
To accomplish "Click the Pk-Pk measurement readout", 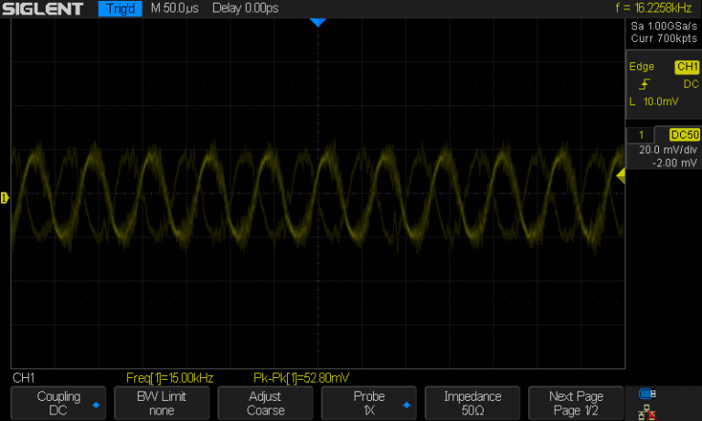I will point(301,377).
